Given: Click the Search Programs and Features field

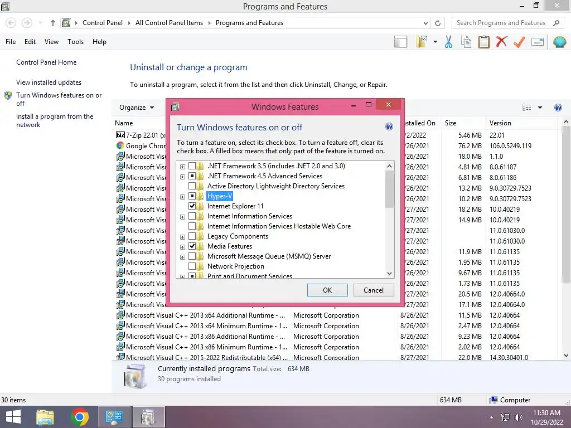Looking at the screenshot, I should [502, 23].
